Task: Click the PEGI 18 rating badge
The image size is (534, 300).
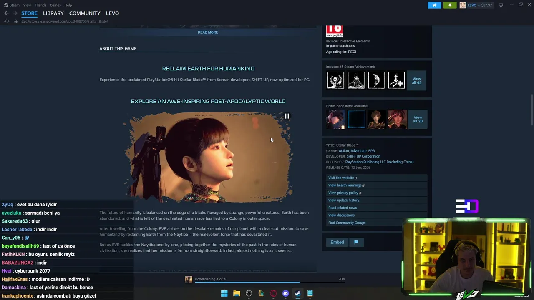Action: (x=335, y=31)
